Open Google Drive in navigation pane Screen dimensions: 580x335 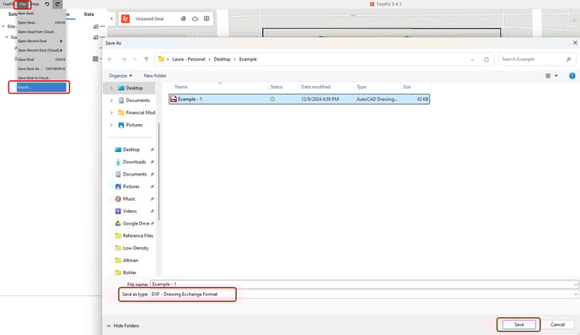coord(136,224)
